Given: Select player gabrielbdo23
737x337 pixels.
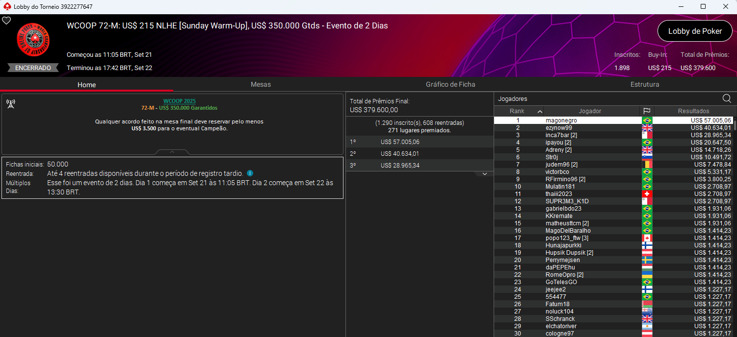Looking at the screenshot, I should (613, 209).
